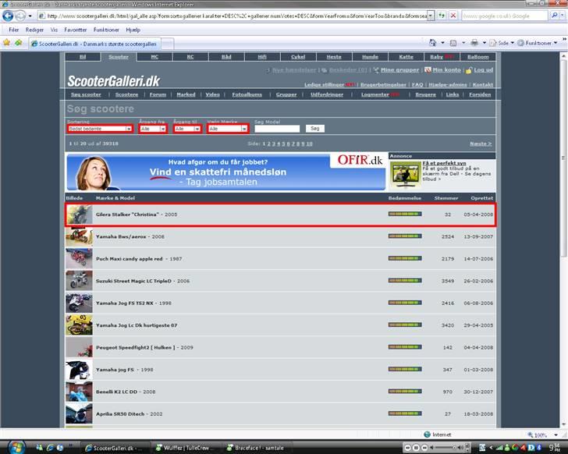Open the Sortering dropdown

[x=100, y=129]
